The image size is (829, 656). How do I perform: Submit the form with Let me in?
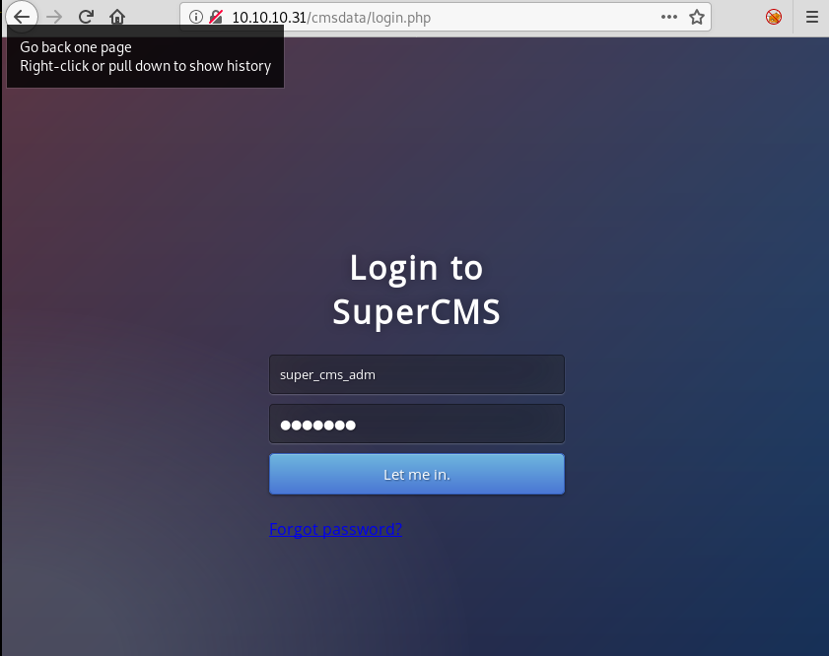417,475
